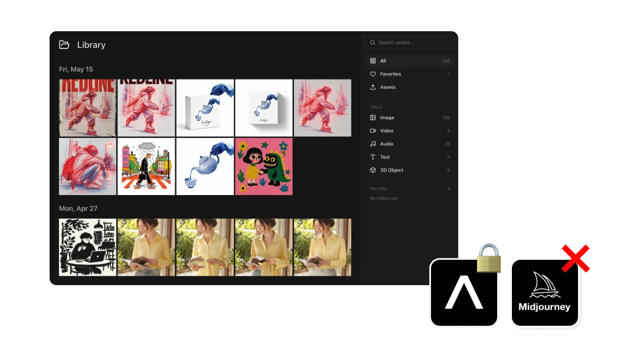This screenshot has height=357, width=640.
Task: Click the Library folder icon
Action: pos(64,45)
